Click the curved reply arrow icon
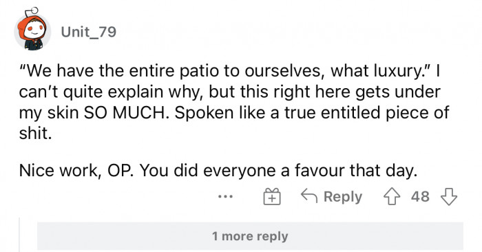This screenshot has width=482, height=252. click(309, 196)
